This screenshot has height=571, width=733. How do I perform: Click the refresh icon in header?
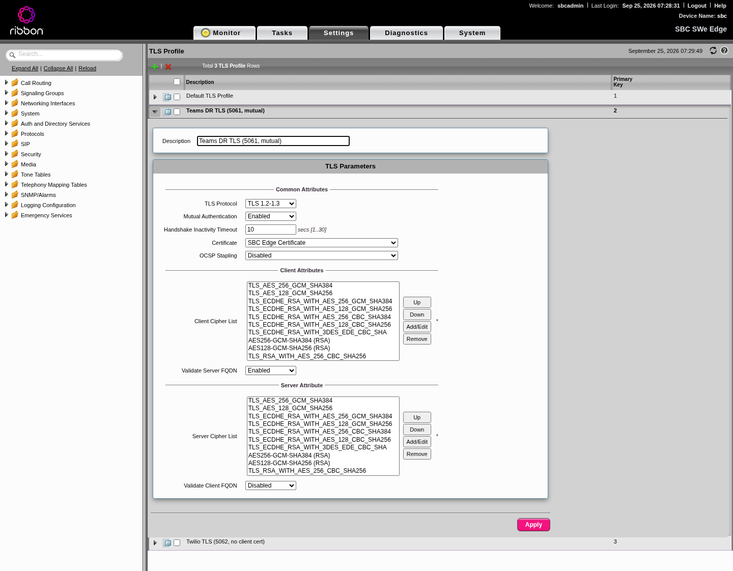pyautogui.click(x=713, y=50)
